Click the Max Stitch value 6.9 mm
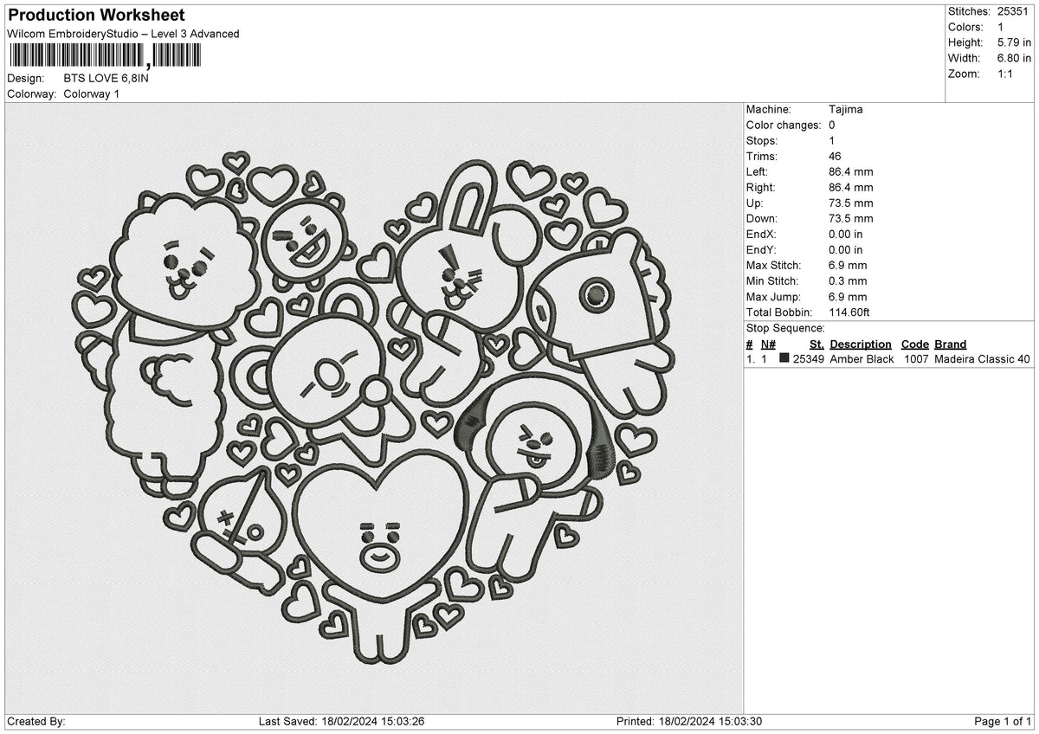Viewport: 1039px width, 734px height. [x=848, y=265]
